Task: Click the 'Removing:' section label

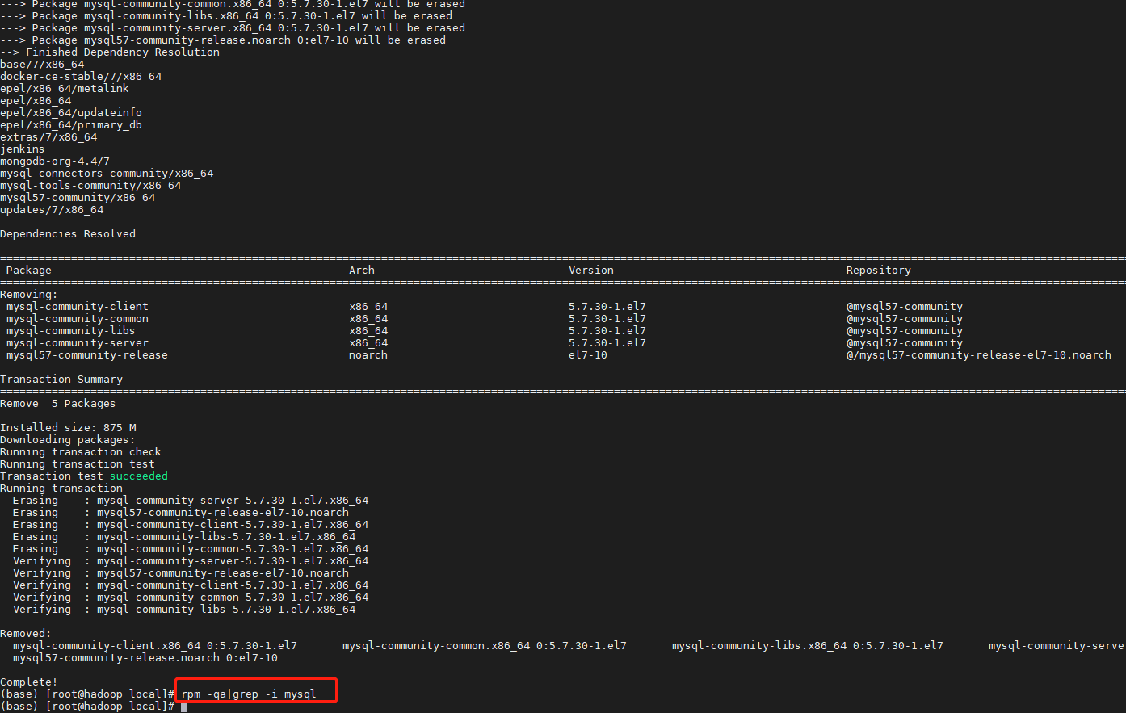Action: (x=29, y=294)
